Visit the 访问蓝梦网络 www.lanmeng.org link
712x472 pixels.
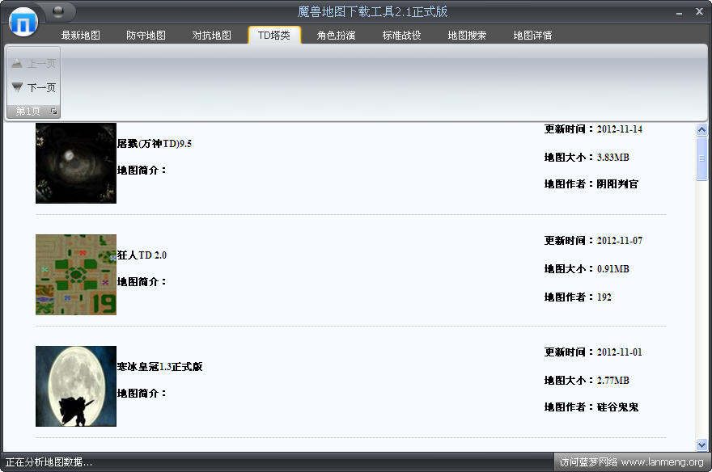[x=631, y=462]
